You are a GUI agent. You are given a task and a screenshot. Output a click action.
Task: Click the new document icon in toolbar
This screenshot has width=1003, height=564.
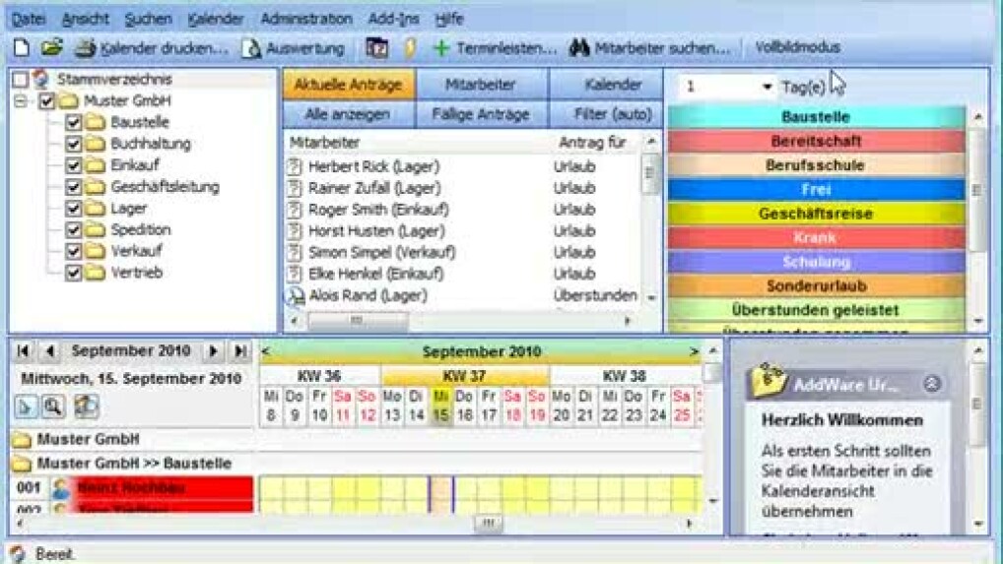point(21,47)
